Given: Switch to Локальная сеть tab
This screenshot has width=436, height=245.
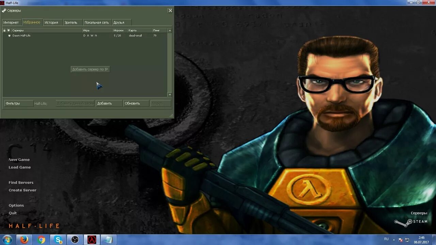Looking at the screenshot, I should click(97, 22).
